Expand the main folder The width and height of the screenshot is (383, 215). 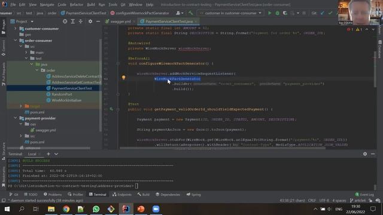26,53
